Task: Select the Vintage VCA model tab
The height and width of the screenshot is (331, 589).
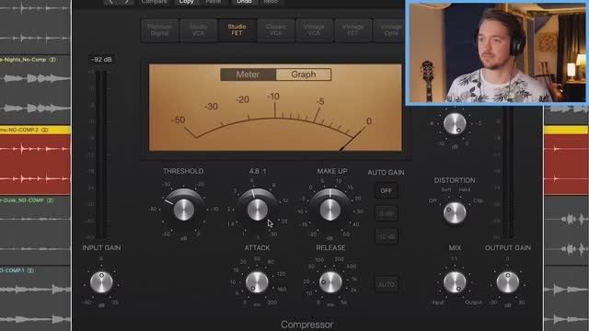Action: [x=314, y=30]
